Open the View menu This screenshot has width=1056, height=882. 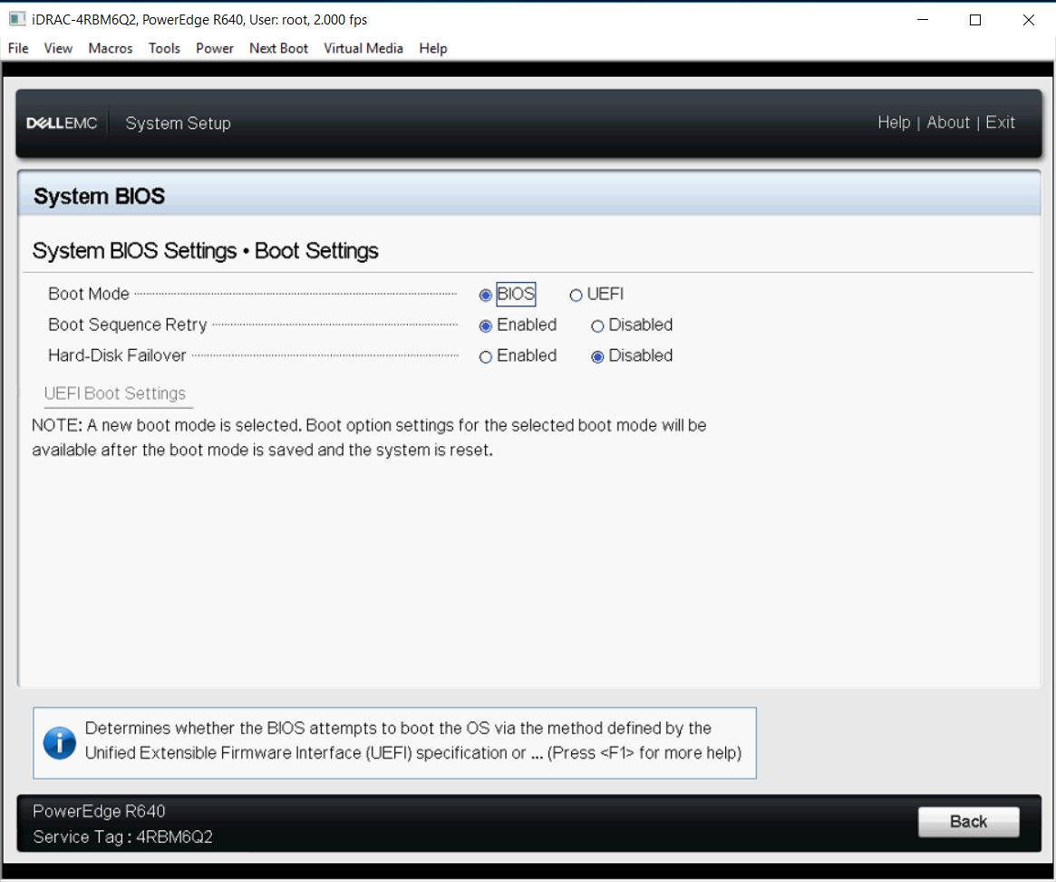pos(57,48)
